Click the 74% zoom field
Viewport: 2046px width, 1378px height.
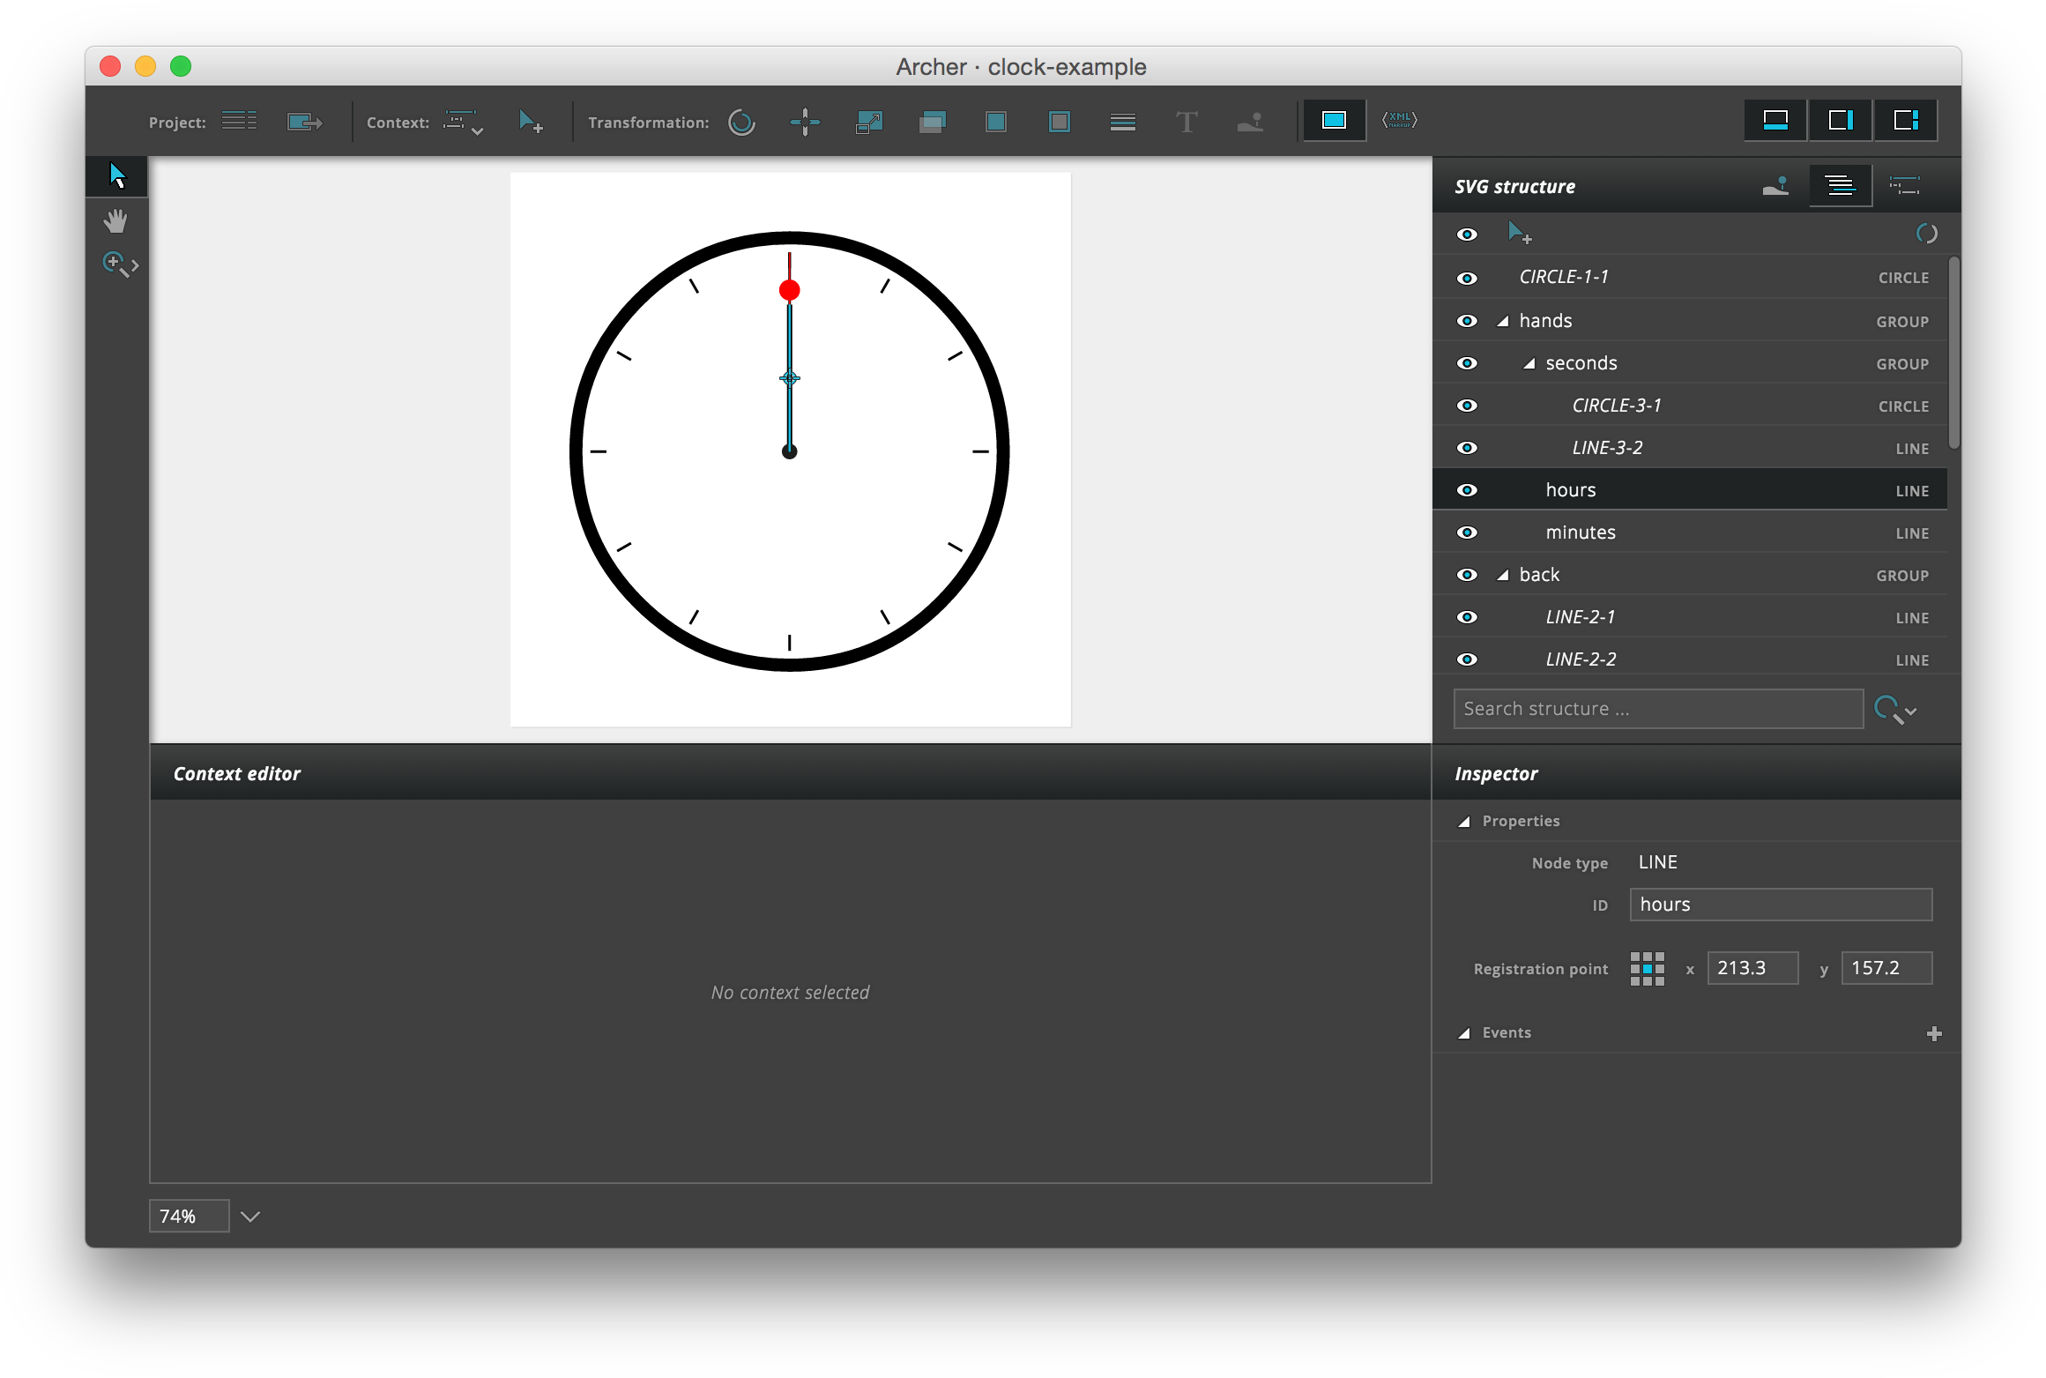[190, 1217]
